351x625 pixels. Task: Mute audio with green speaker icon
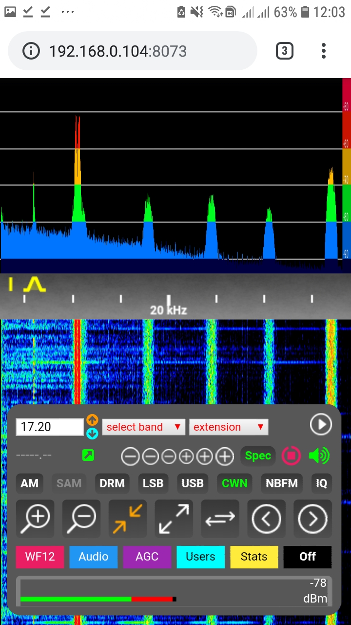319,456
